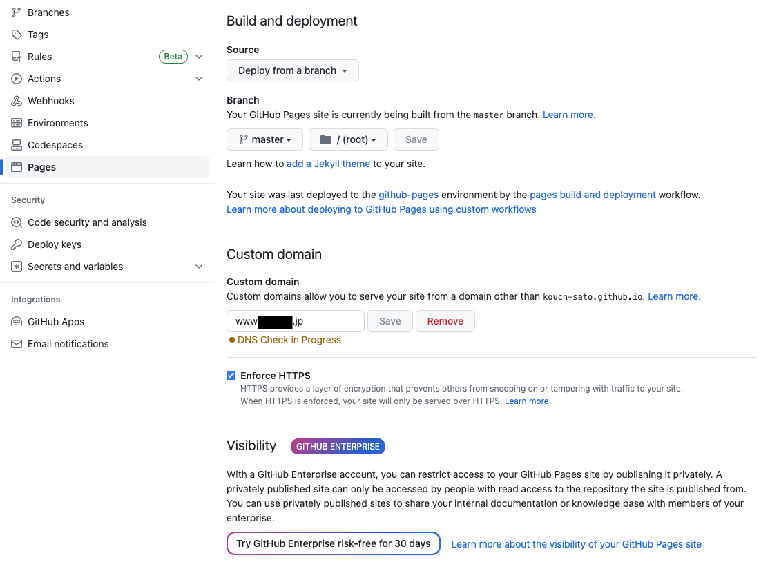
Task: Select the Pages settings item
Action: [x=42, y=167]
